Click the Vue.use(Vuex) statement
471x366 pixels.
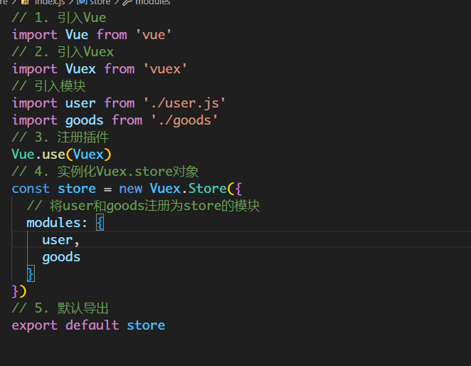[62, 154]
